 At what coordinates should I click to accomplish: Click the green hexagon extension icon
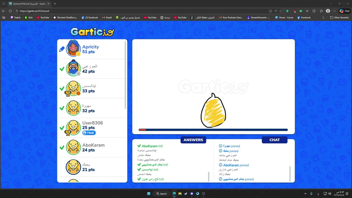pyautogui.click(x=301, y=11)
